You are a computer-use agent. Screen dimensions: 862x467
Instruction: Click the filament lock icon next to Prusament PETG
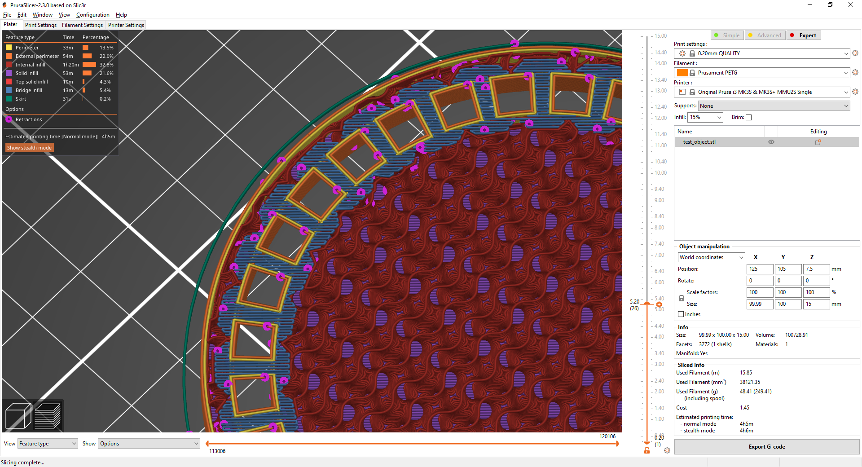pyautogui.click(x=692, y=73)
